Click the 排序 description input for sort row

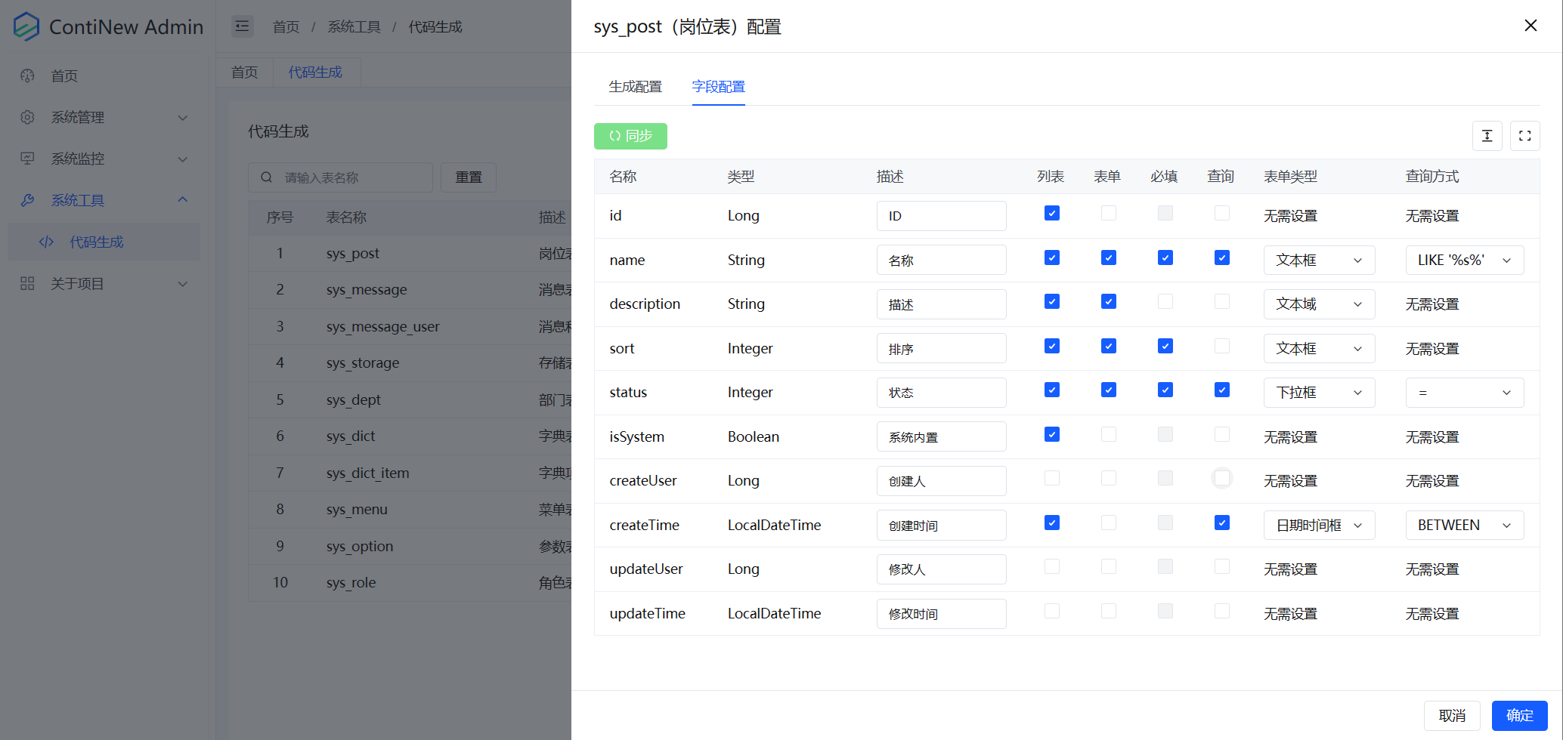coord(941,348)
